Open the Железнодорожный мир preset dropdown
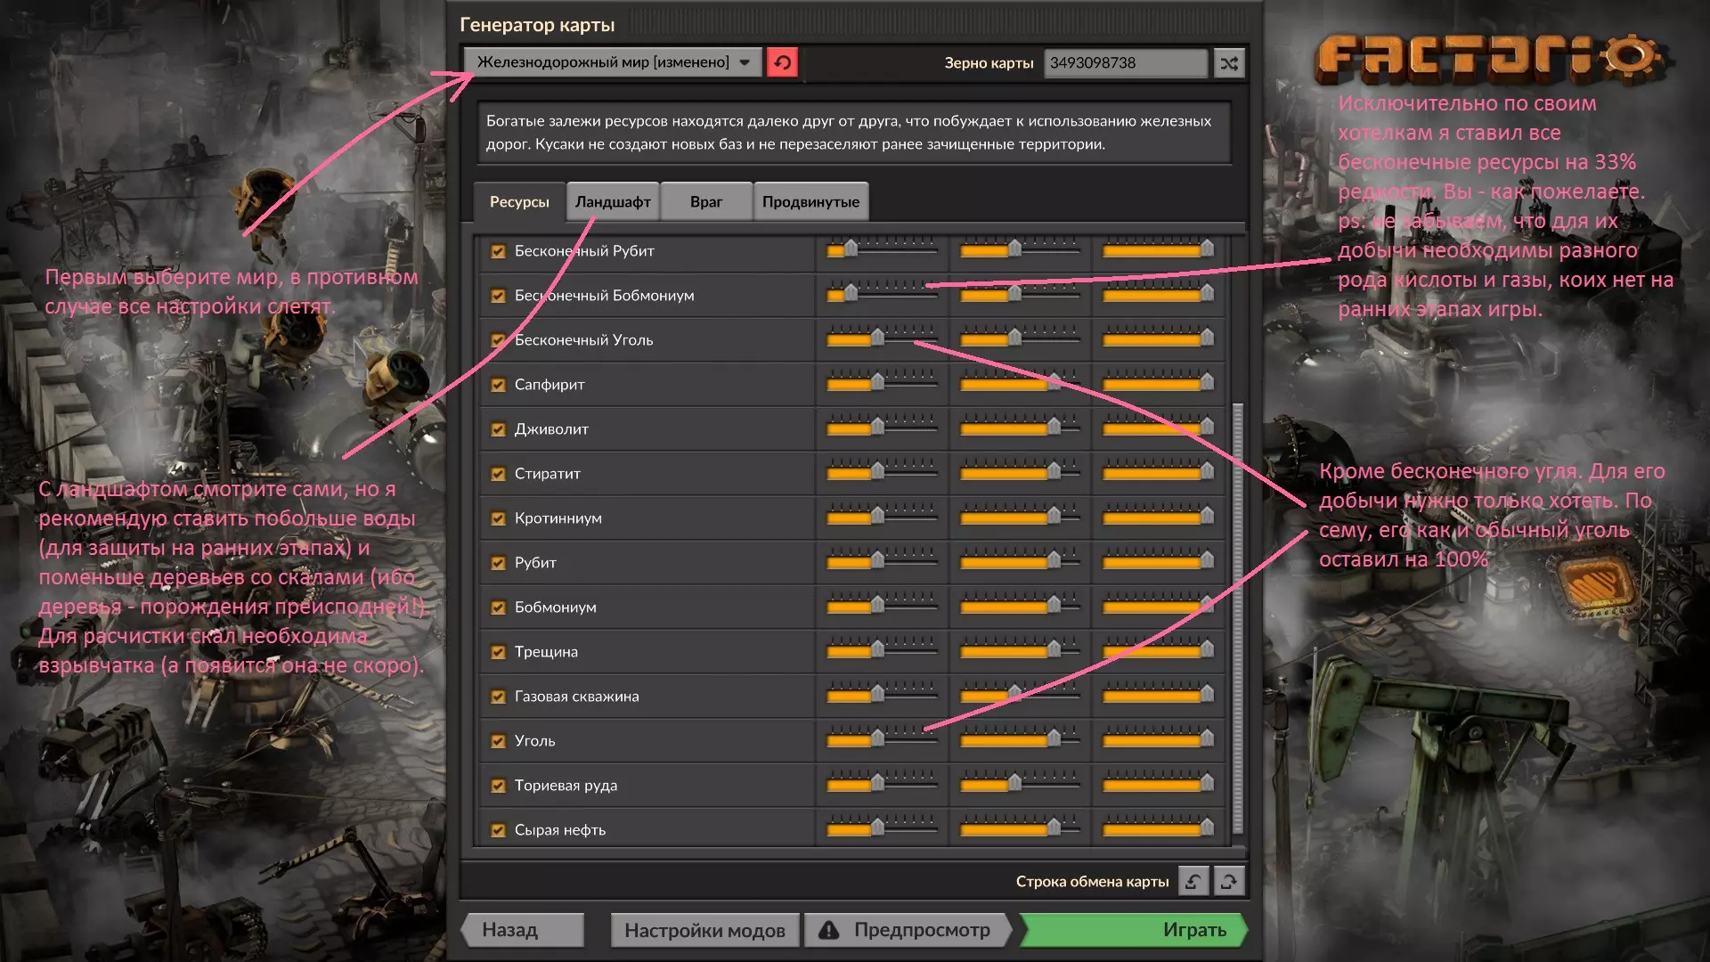 click(x=604, y=62)
